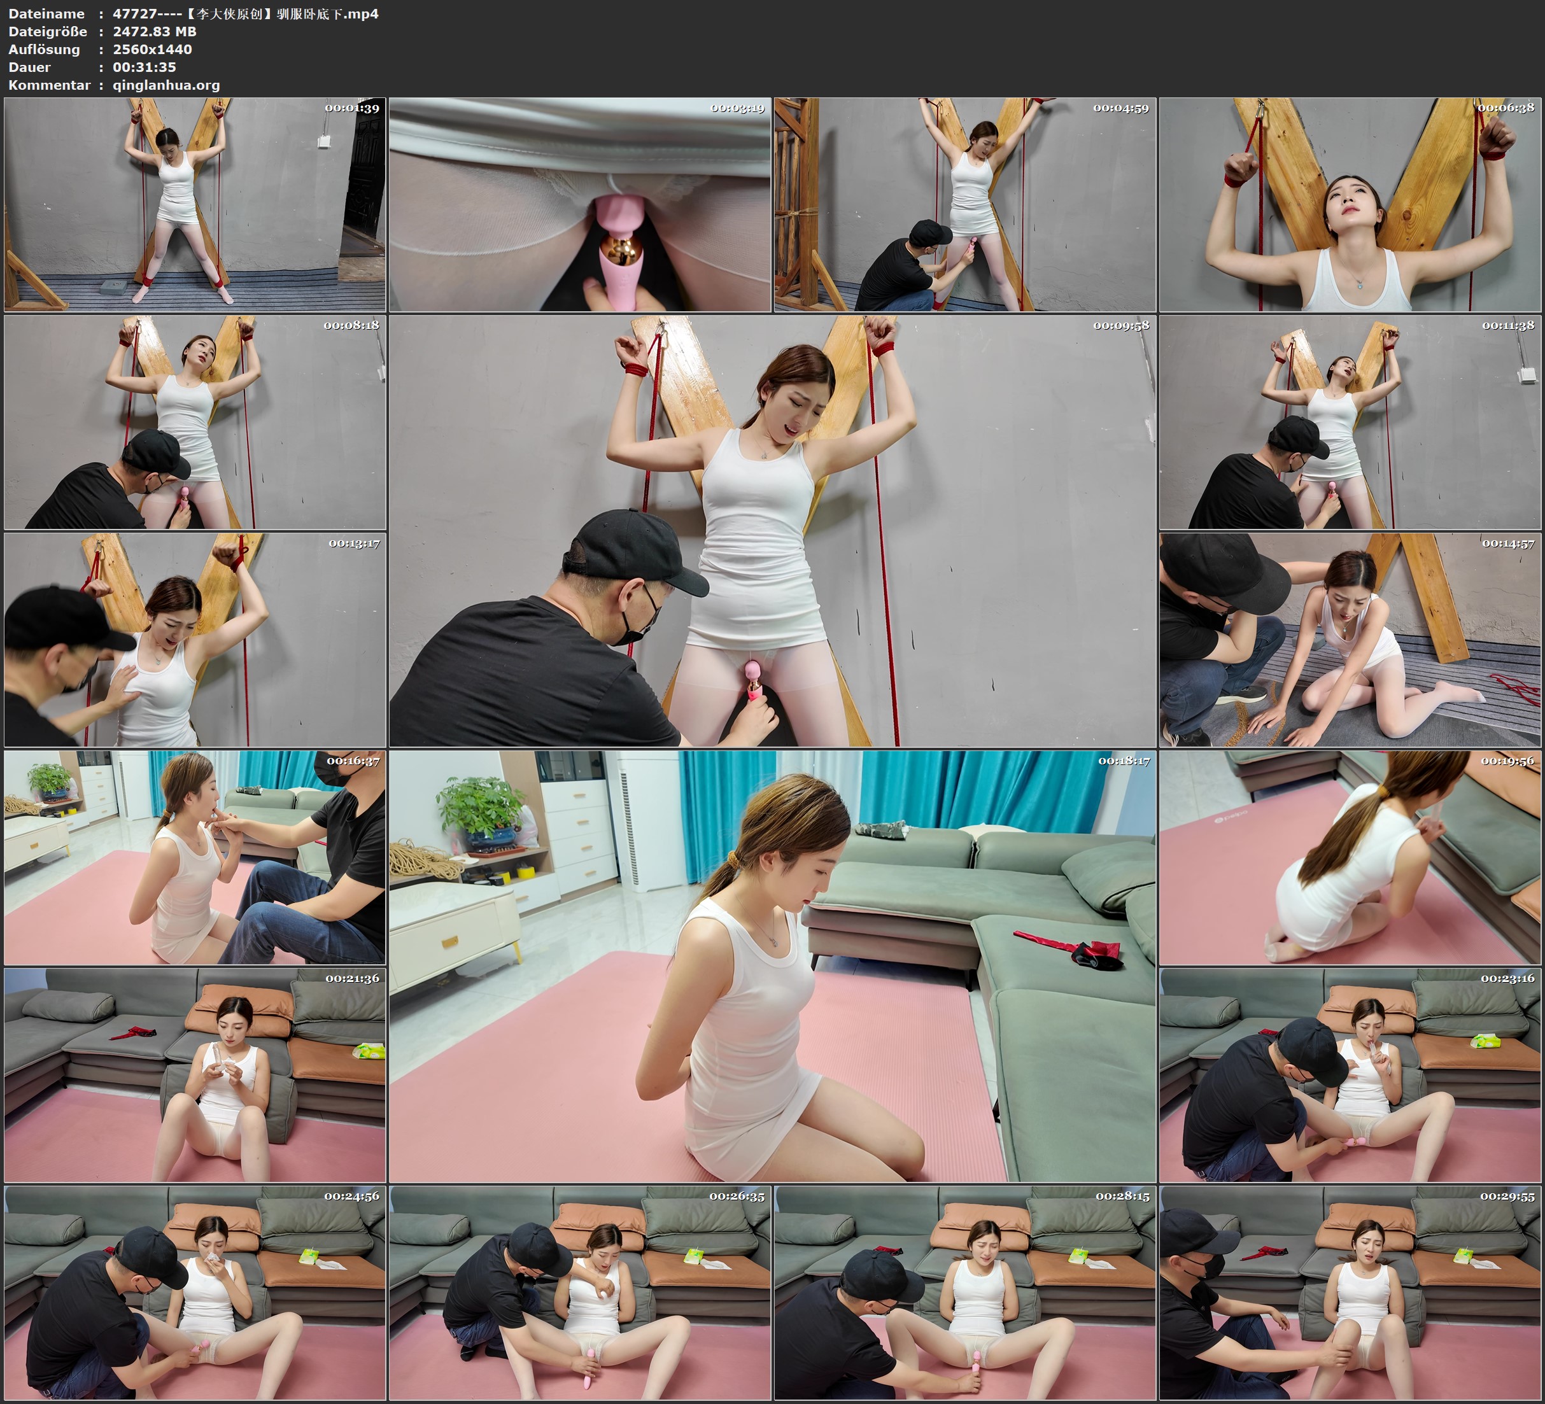
Task: Select the frame stamped 00:03:19
Action: [x=580, y=205]
